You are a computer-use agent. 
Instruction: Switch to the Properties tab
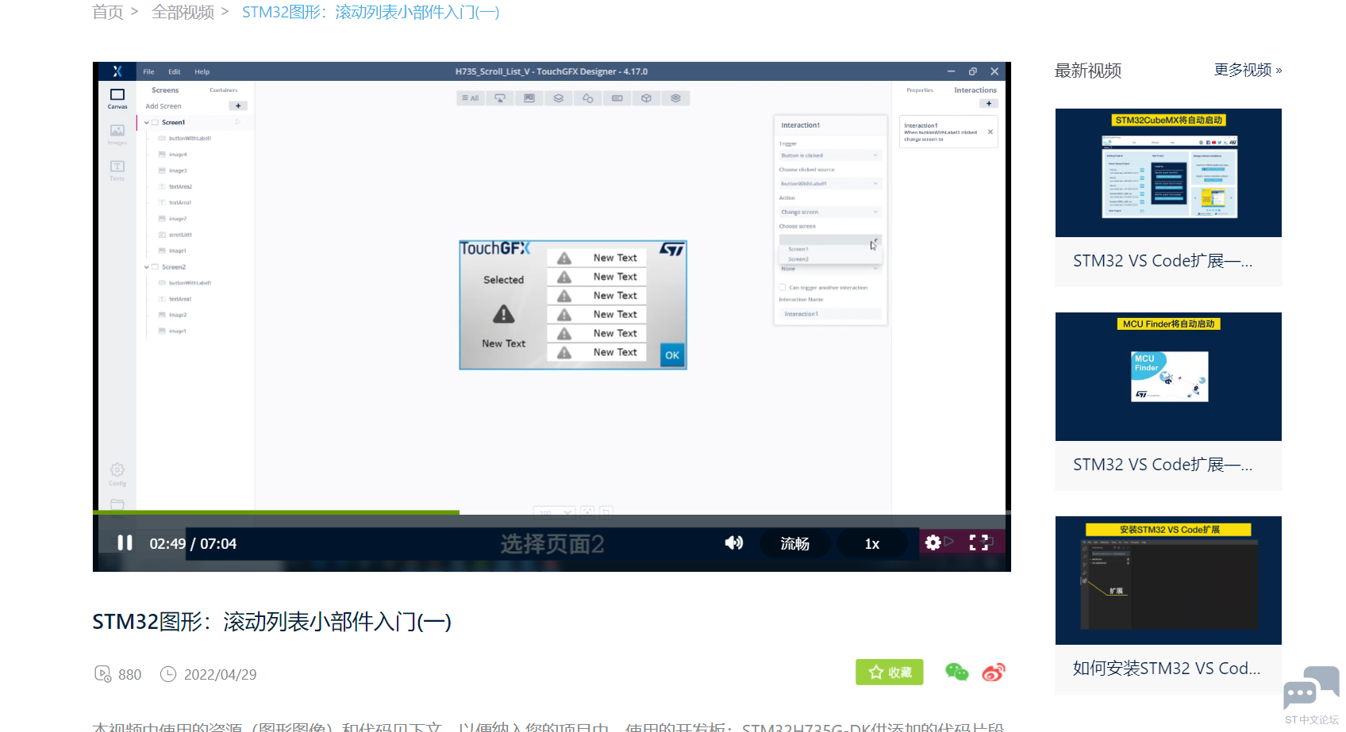[920, 90]
